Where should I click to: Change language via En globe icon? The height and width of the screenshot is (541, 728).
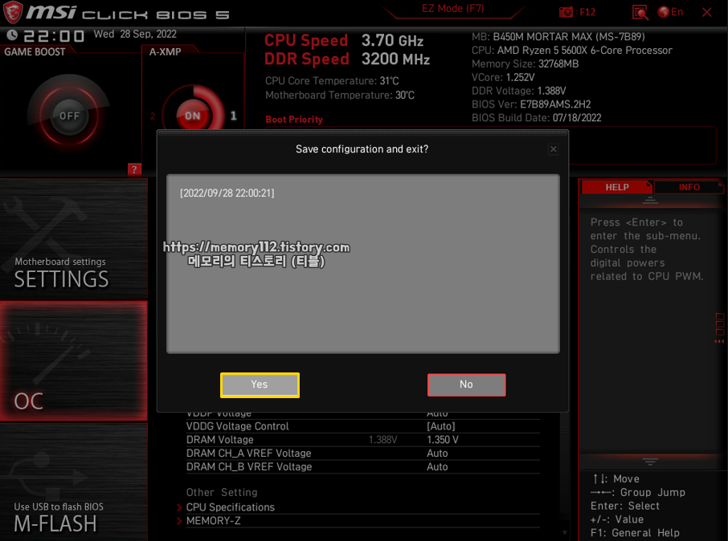[670, 12]
